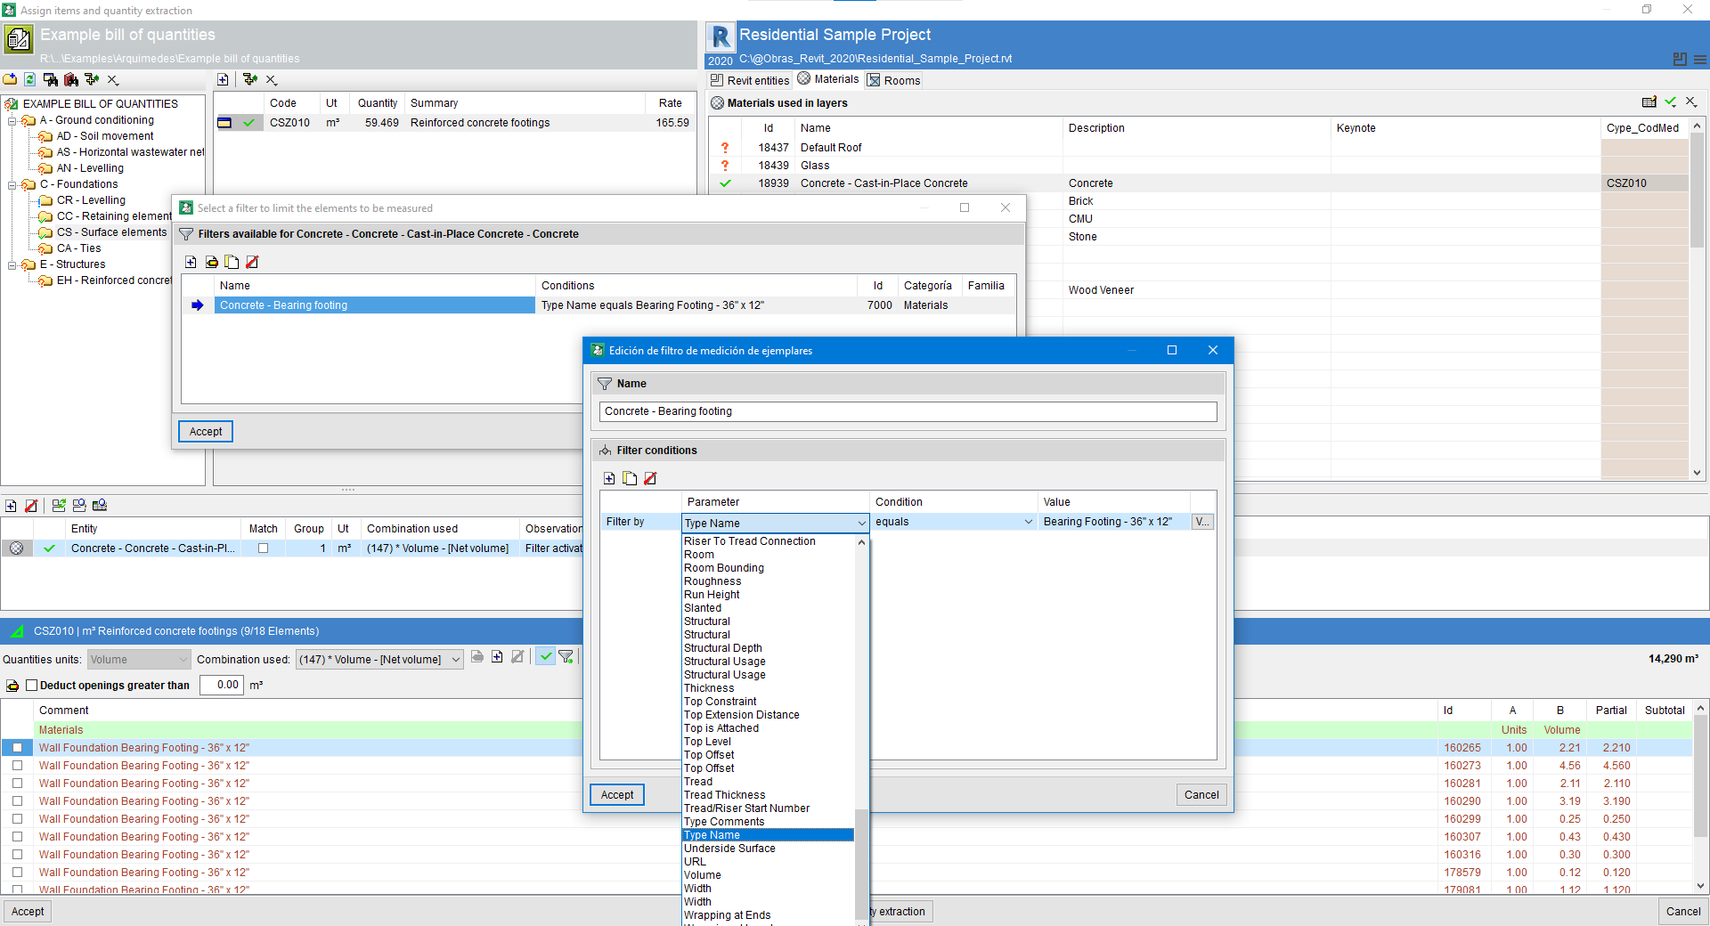Click Cancel at bottom right of main window
Viewport: 1710px width, 926px height.
point(1683,912)
